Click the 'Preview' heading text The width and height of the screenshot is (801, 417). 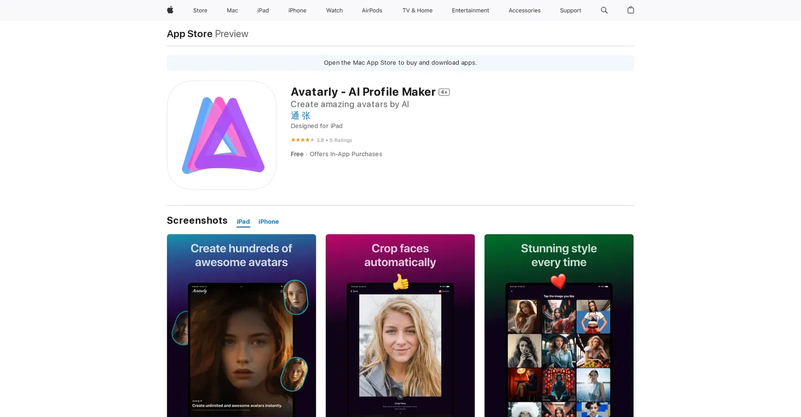232,34
